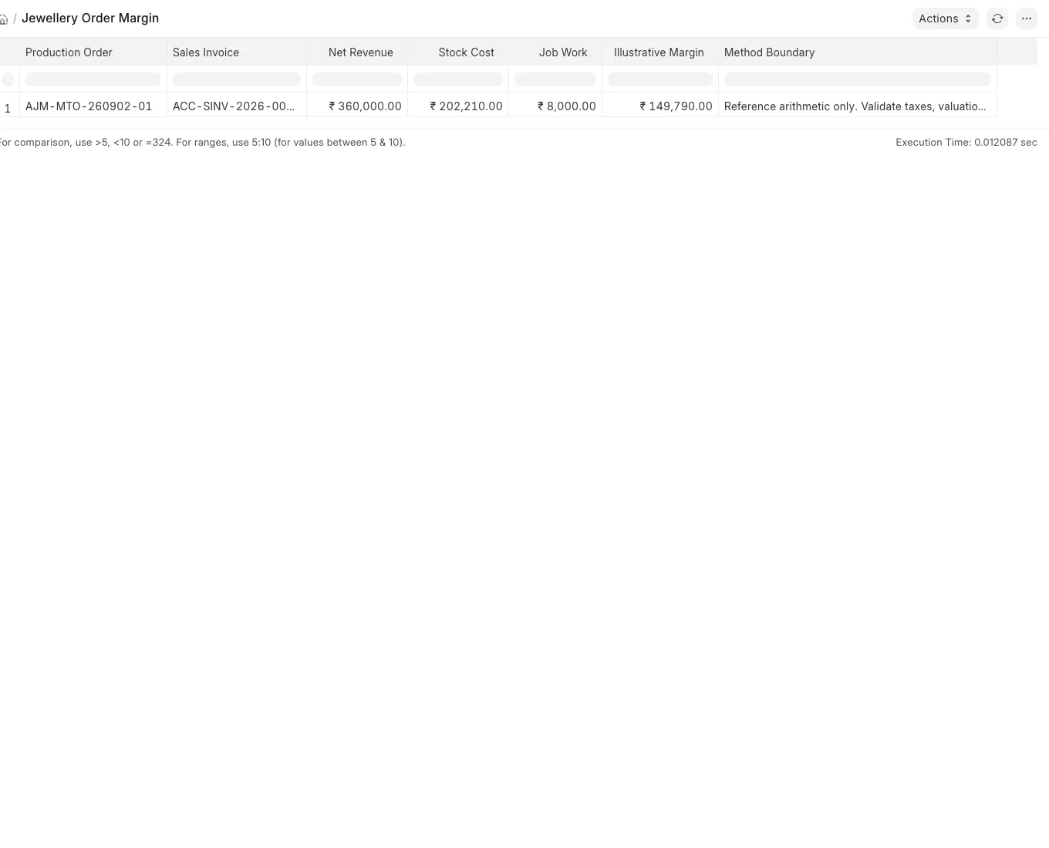
Task: Select the ACC-SINV-2026 invoice cell
Action: pyautogui.click(x=237, y=106)
